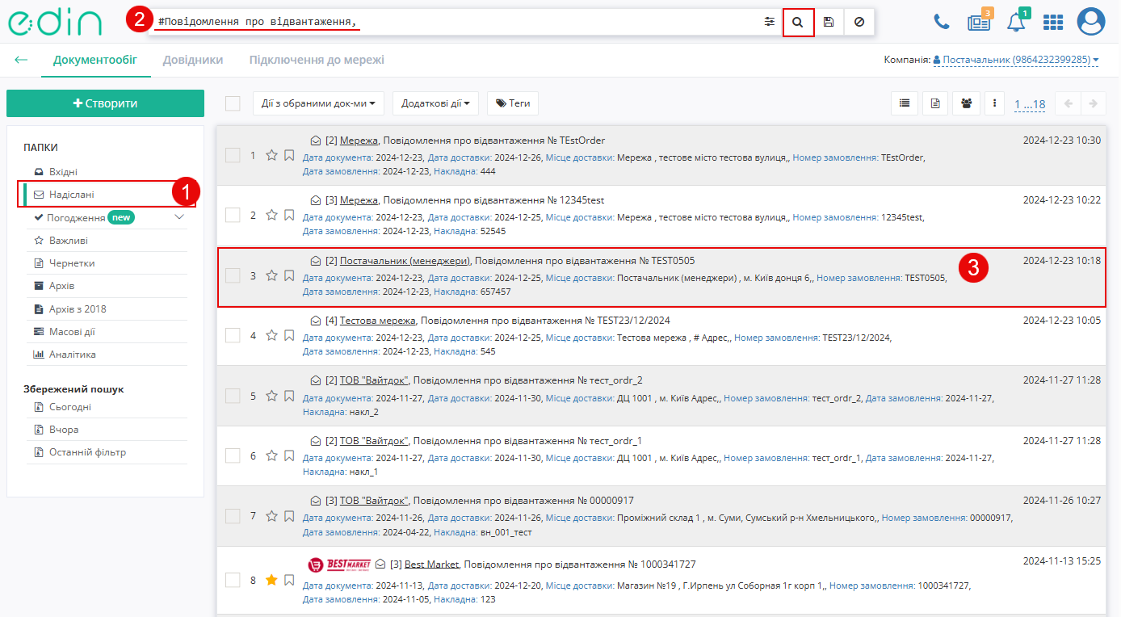Unstar the Best Market document row 8
This screenshot has width=1121, height=617.
tap(271, 580)
